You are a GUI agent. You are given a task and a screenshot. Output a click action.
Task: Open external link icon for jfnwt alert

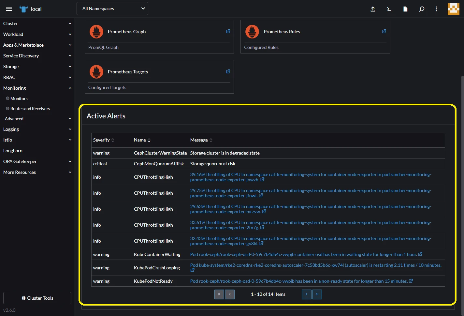pyautogui.click(x=261, y=196)
